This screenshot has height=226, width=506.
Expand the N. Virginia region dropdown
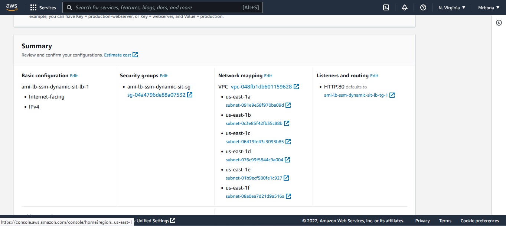click(x=451, y=7)
